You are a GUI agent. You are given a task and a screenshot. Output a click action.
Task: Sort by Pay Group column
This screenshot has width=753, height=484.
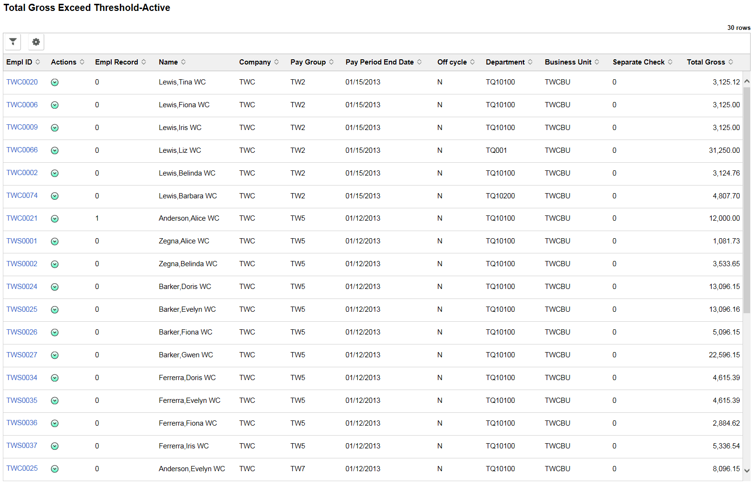(x=312, y=62)
